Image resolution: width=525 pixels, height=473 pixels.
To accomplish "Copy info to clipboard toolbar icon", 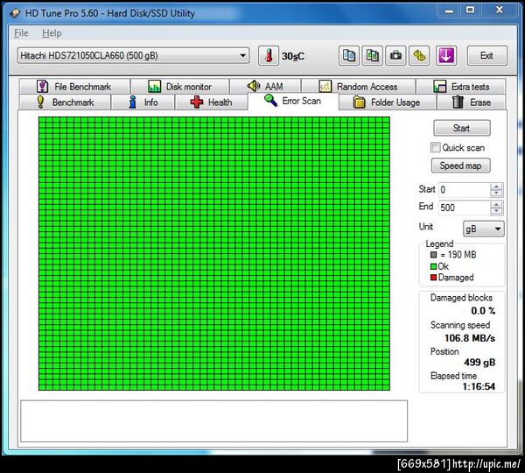I will pyautogui.click(x=349, y=56).
